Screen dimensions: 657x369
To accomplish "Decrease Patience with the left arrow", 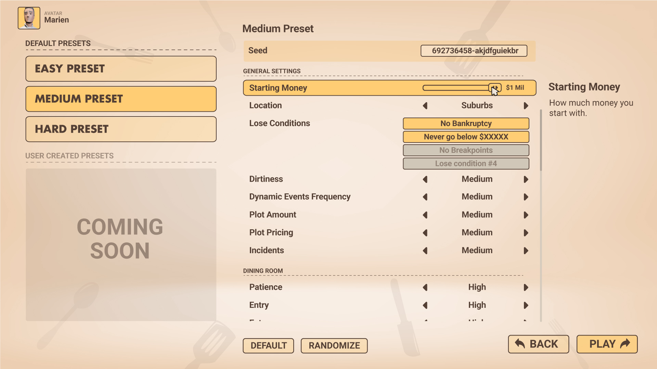I will point(425,288).
